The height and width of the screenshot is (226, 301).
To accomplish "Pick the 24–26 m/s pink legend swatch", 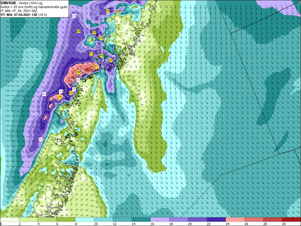I will pyautogui.click(x=235, y=219).
